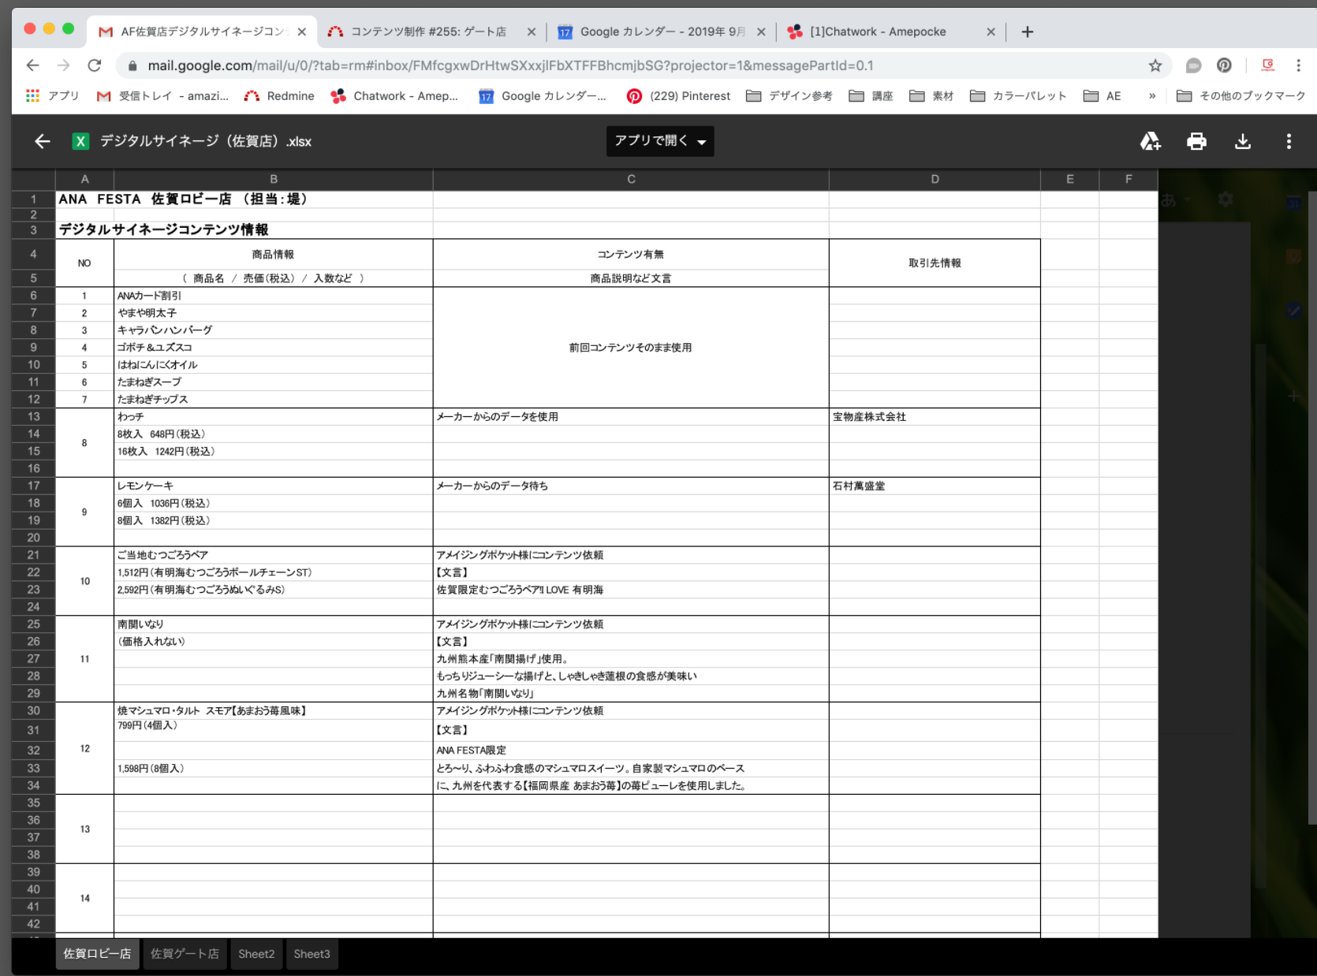Open the Pinterest bookmark
Screen dimensions: 1317x976
tap(678, 95)
